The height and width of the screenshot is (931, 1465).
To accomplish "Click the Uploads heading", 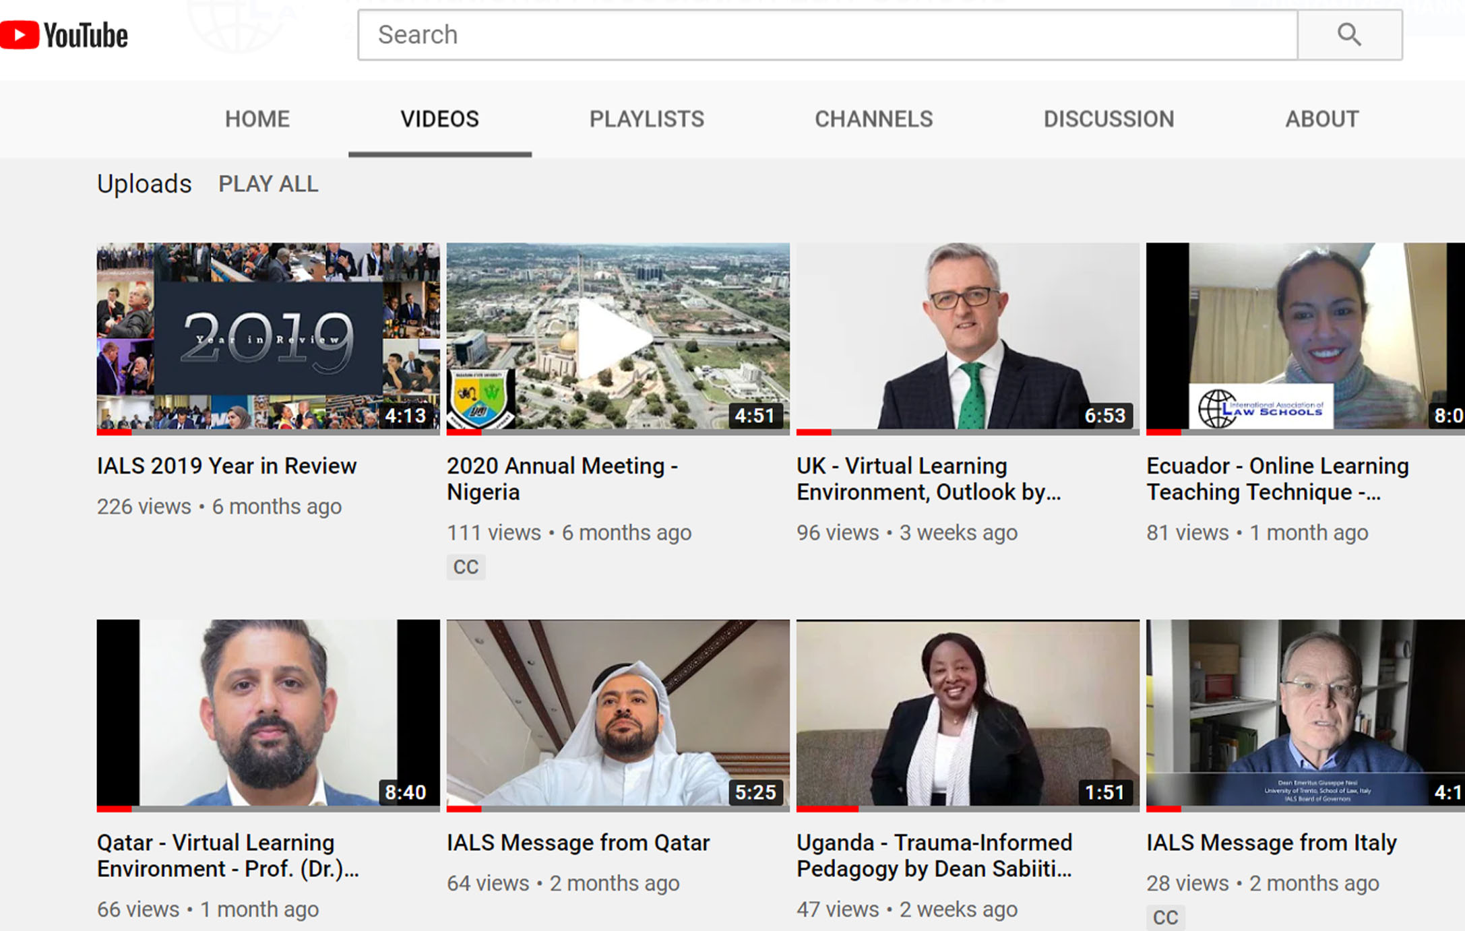I will 144,184.
